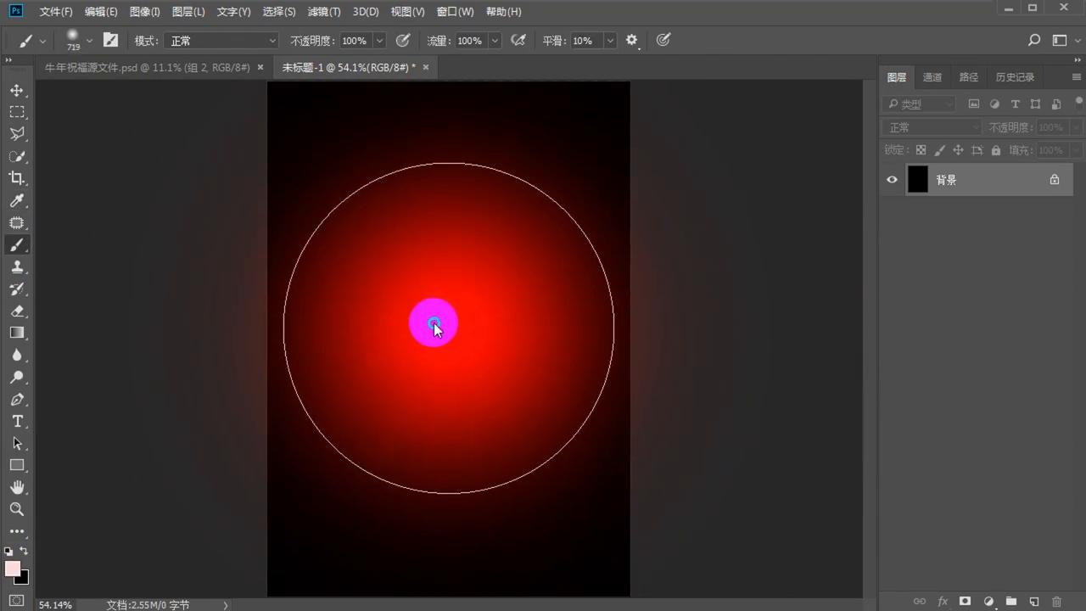
Task: Toggle Background layer visibility eye
Action: click(892, 179)
